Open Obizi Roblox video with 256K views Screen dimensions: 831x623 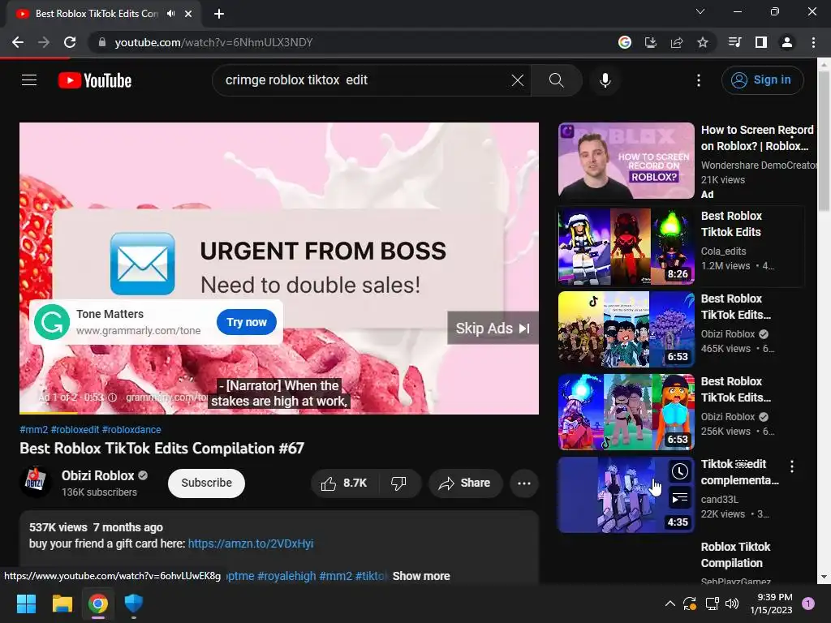coord(626,411)
